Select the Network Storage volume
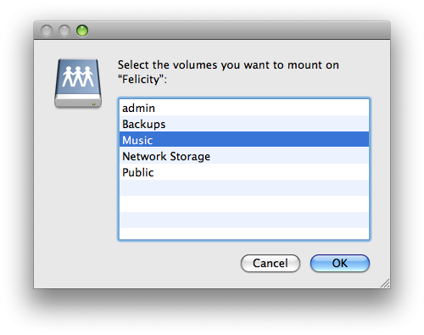This screenshot has height=335, width=424. [x=244, y=156]
